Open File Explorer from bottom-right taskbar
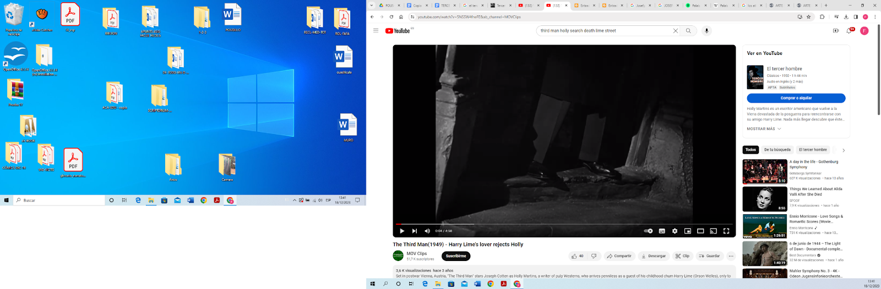The height and width of the screenshot is (289, 881). (x=438, y=284)
